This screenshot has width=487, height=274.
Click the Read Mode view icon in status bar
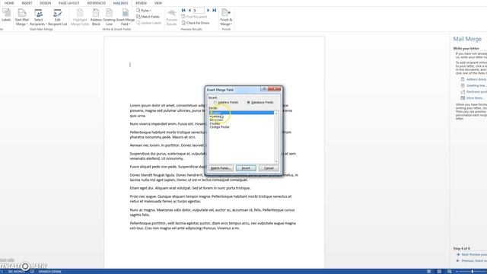click(x=429, y=271)
